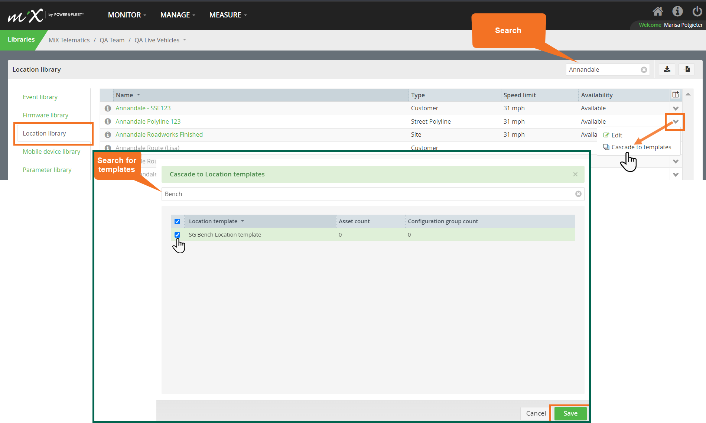Close the Cascade to Location templates dialog
Image resolution: width=706 pixels, height=423 pixels.
pos(575,174)
